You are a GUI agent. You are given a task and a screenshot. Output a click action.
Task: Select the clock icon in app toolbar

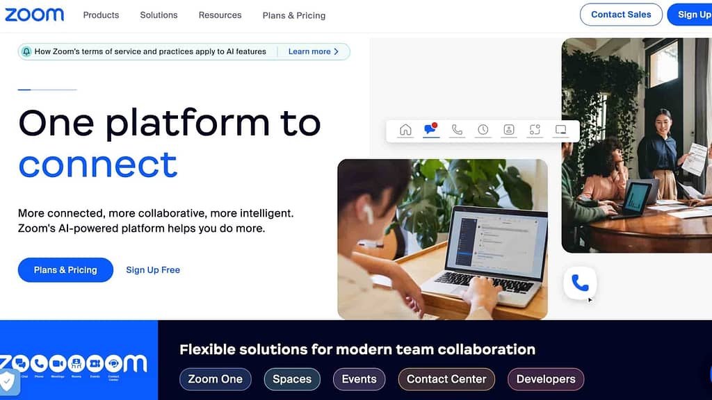tap(483, 130)
